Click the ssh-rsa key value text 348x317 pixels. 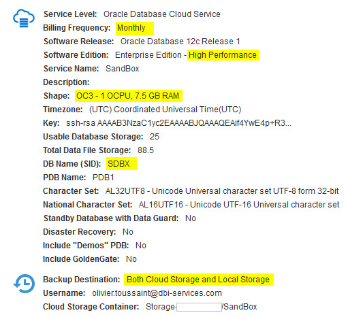click(178, 123)
